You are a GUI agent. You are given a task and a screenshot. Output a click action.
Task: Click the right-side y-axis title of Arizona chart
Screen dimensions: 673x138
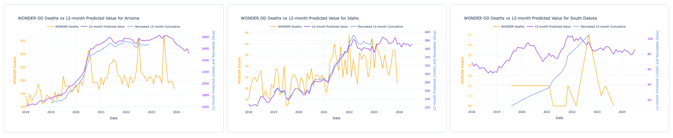tap(213, 70)
